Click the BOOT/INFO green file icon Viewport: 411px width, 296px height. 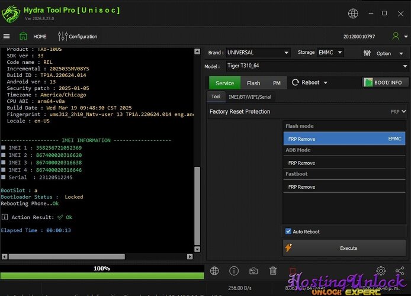(368, 82)
